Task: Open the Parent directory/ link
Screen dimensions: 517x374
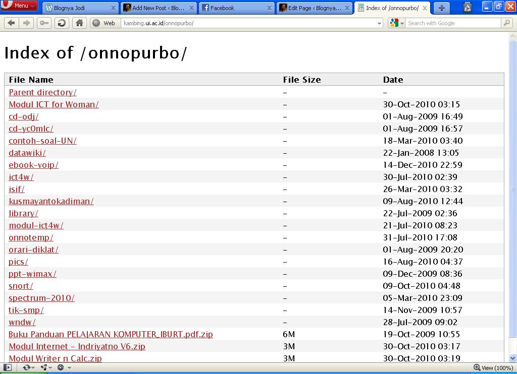Action: (42, 93)
